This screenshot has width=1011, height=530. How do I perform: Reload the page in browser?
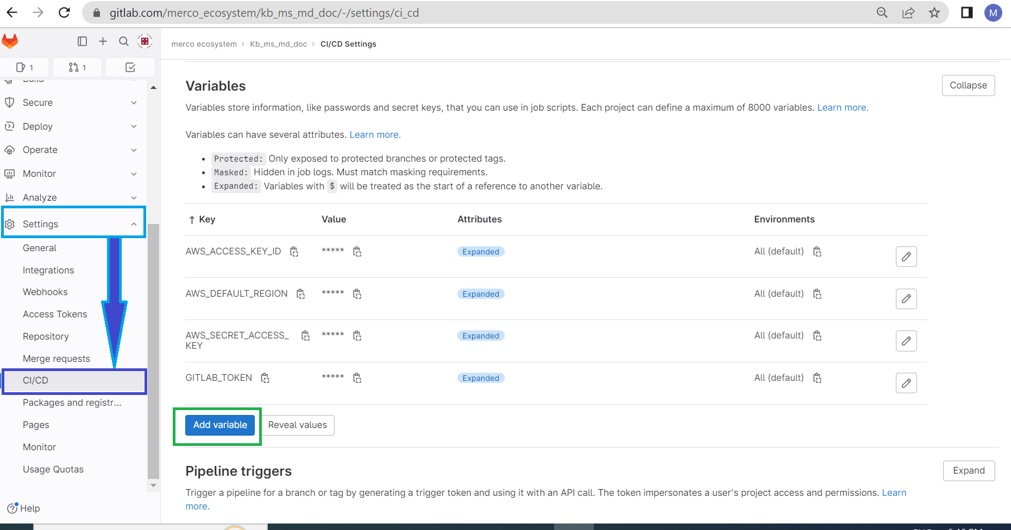click(x=64, y=12)
